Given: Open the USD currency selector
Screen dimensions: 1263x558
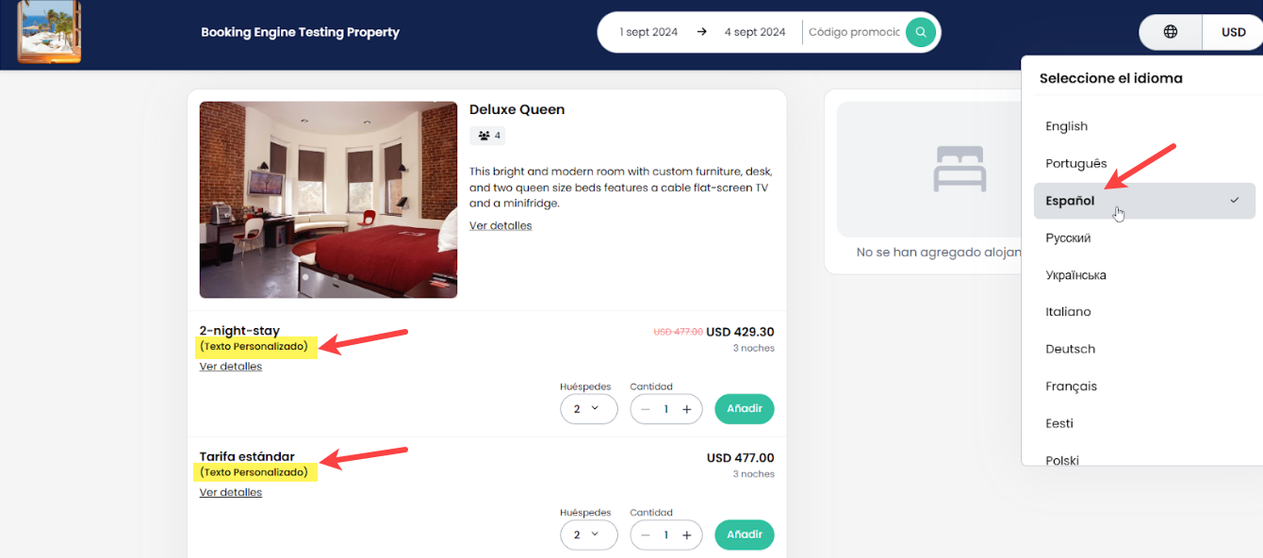Looking at the screenshot, I should 1233,32.
